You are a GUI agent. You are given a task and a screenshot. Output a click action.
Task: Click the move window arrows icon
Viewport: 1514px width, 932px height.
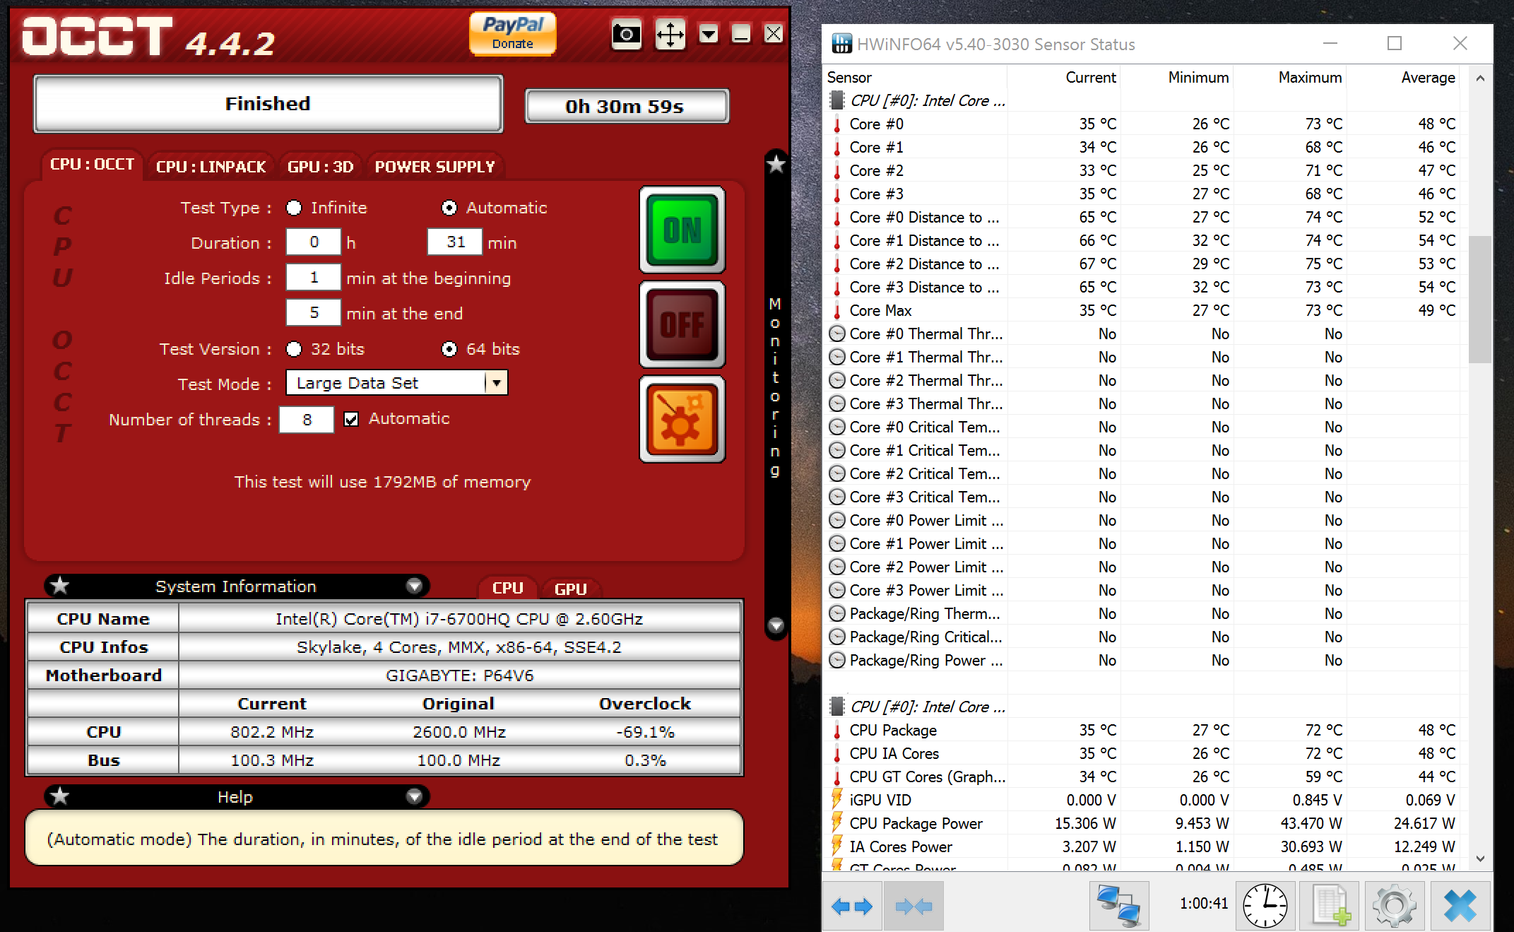(669, 34)
